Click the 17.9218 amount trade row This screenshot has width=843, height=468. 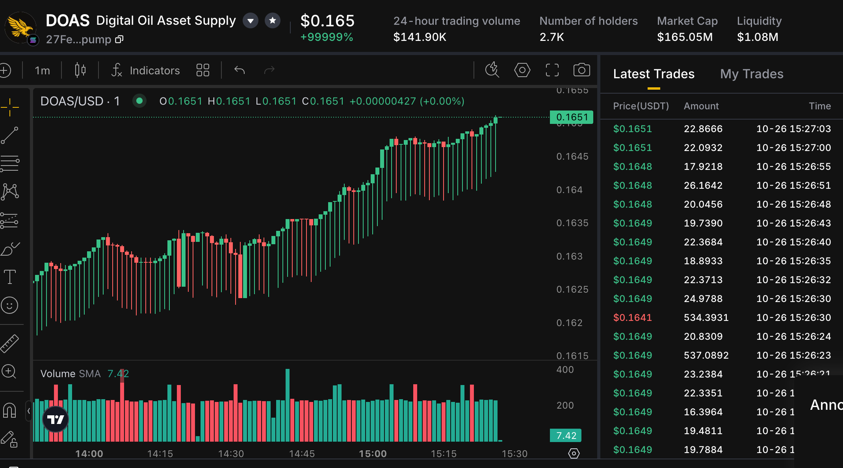(x=722, y=166)
